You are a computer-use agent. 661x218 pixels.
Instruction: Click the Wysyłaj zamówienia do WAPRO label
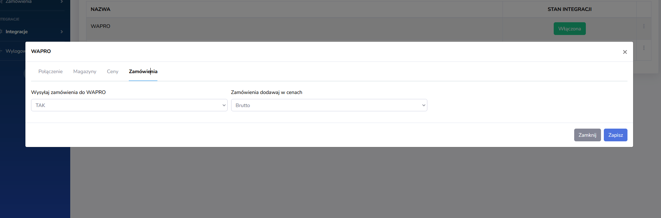click(68, 92)
